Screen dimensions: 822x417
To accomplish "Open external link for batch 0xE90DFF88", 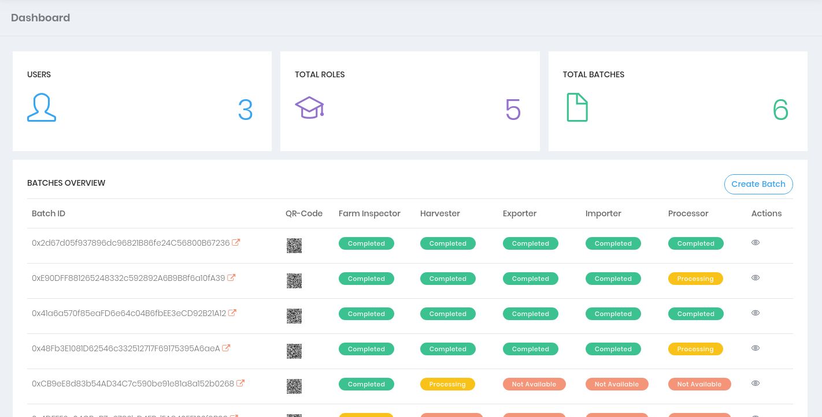I will [x=231, y=278].
